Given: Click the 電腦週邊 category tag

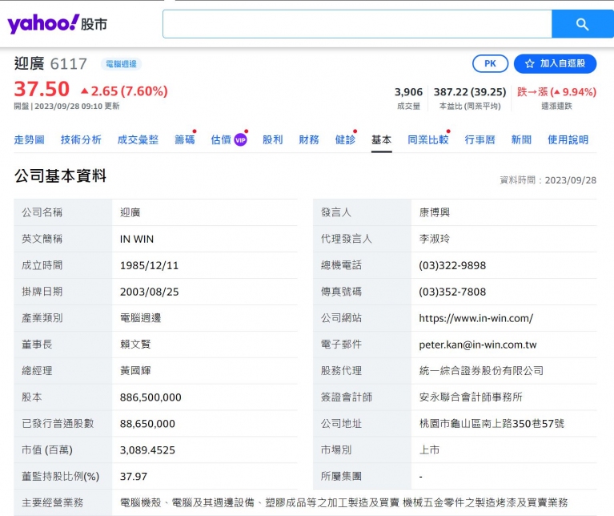Looking at the screenshot, I should pos(121,64).
